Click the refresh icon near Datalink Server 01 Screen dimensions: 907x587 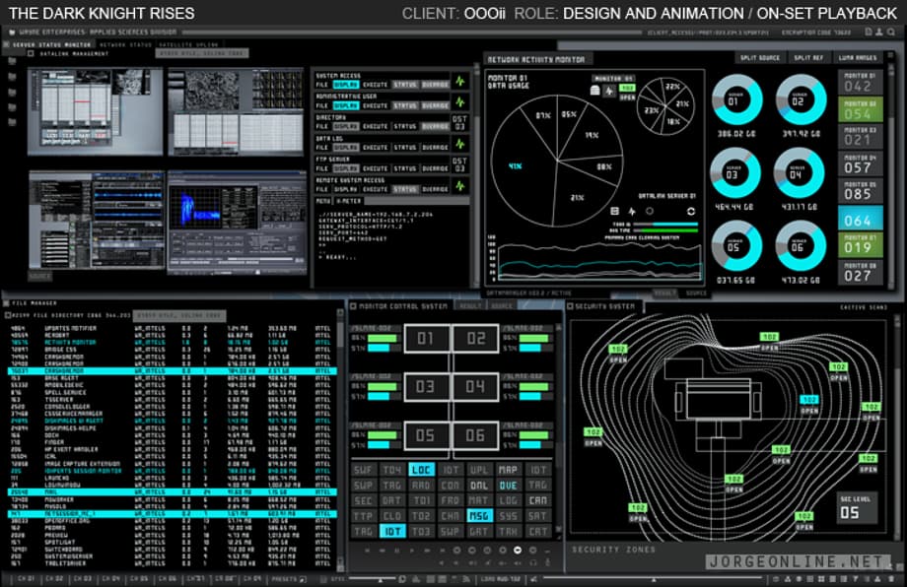690,211
